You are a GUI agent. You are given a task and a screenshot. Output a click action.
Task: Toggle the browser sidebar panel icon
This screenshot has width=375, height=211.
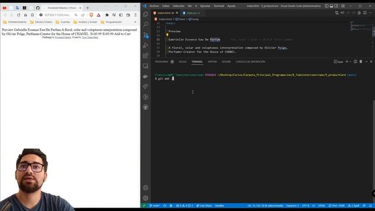(121, 15)
